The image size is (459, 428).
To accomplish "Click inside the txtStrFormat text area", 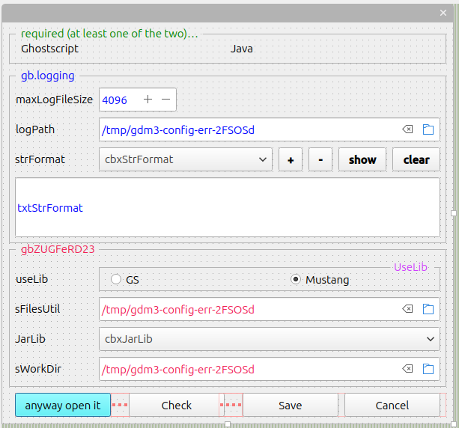I will [x=227, y=207].
